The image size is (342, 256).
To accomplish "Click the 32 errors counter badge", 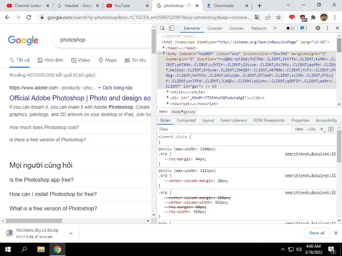I will click(x=291, y=28).
